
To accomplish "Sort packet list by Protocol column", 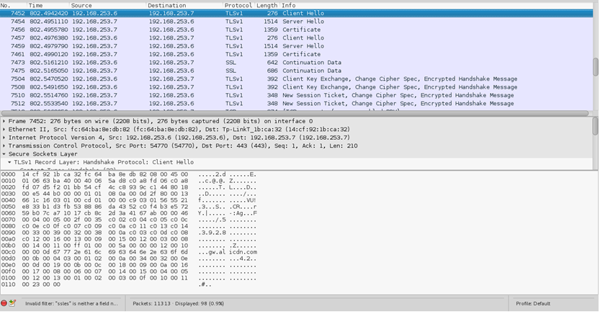I will coord(238,5).
